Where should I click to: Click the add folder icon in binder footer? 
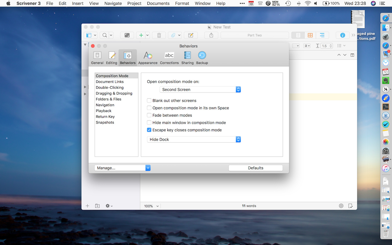pyautogui.click(x=97, y=206)
